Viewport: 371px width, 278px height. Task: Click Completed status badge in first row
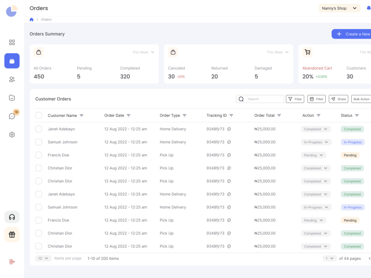[x=352, y=129]
